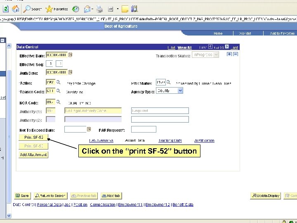Open the browser Search tool

pyautogui.click(x=33, y=9)
